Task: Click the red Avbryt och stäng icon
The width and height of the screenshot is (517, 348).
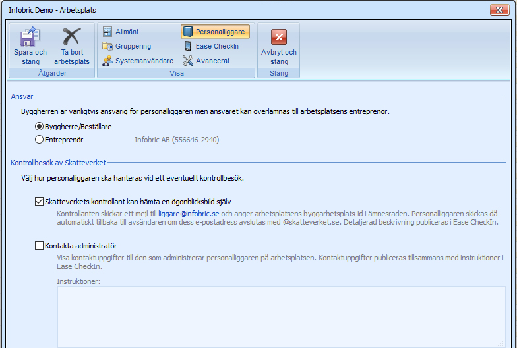Action: pyautogui.click(x=279, y=37)
